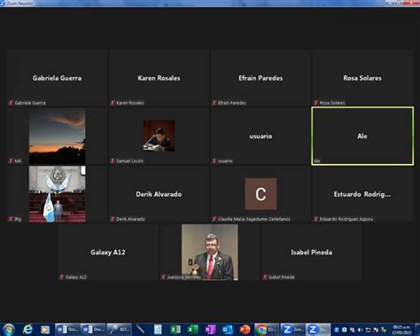
Task: Open the notepad document icon in the taskbar
Action: click(158, 330)
